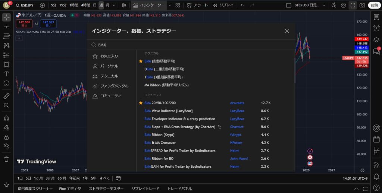Open the object tree layers panel
Screen dimensions: 382x193
pos(376,39)
